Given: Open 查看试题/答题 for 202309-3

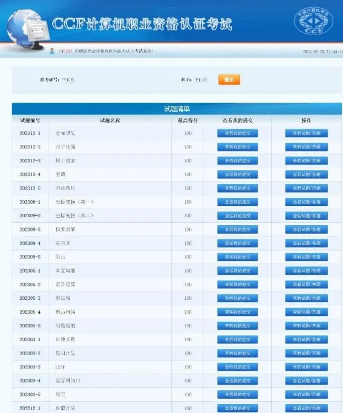Looking at the screenshot, I should pyautogui.click(x=306, y=230).
